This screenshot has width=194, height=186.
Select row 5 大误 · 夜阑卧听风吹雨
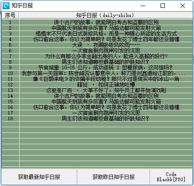click(x=97, y=45)
